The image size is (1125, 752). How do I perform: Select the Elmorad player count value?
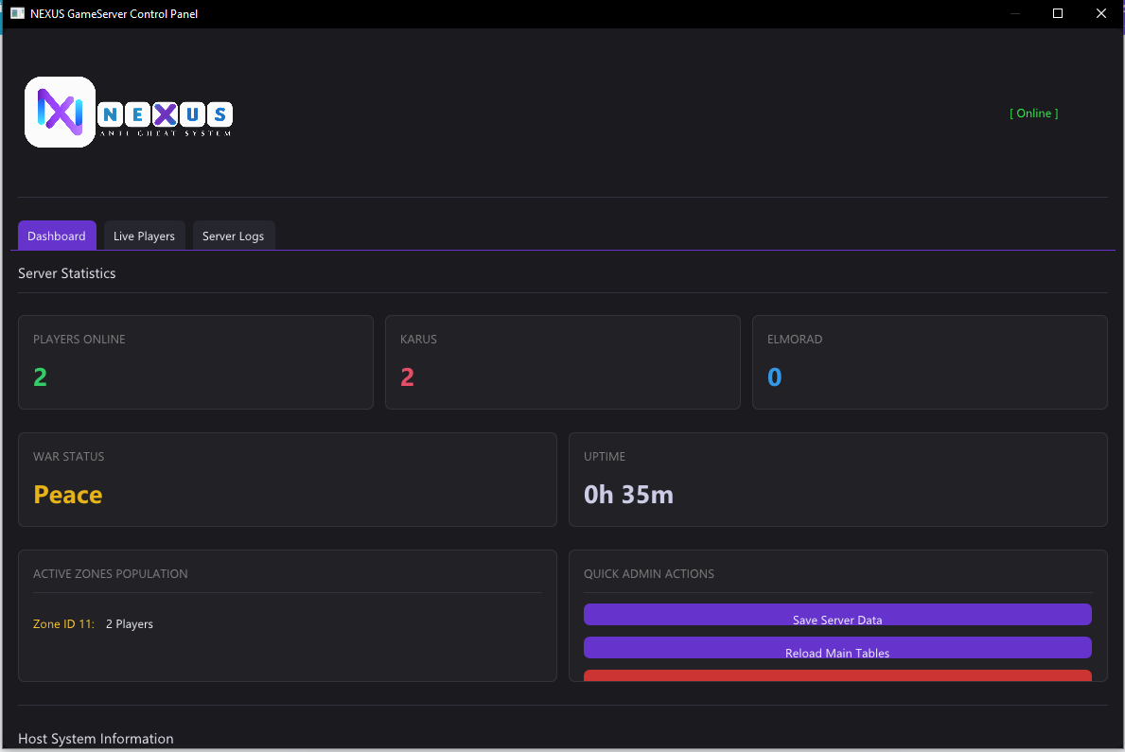point(775,376)
